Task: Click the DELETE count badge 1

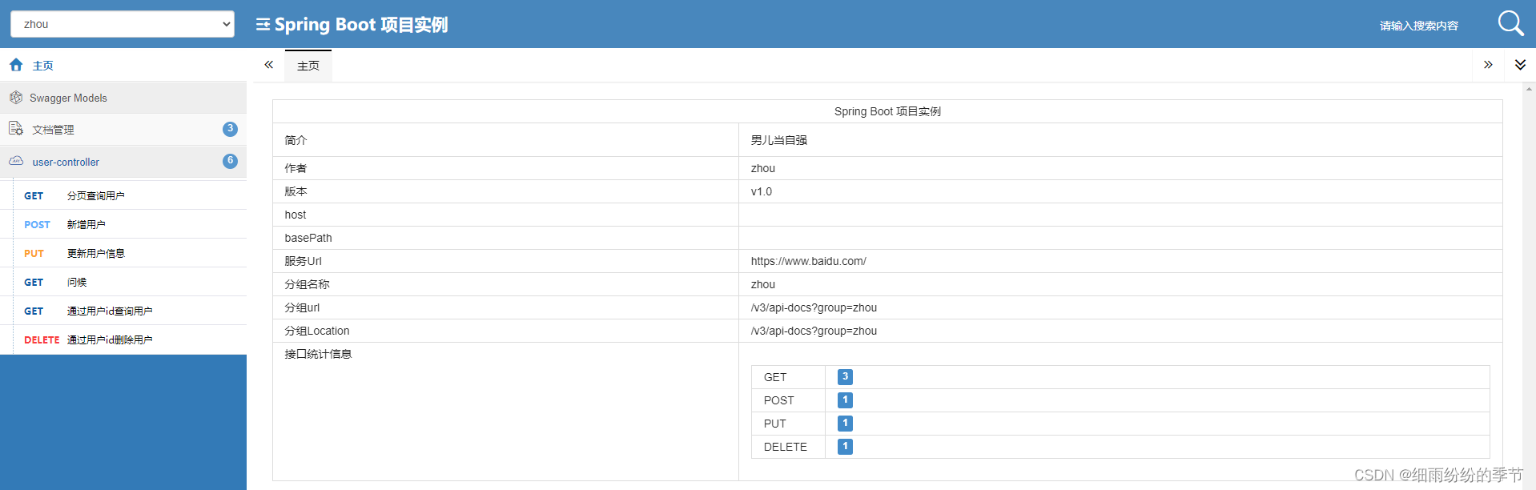Action: point(845,446)
